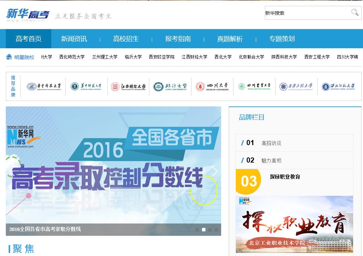Select the second carousel indicator dot
This screenshot has width=363, height=256.
[x=204, y=230]
